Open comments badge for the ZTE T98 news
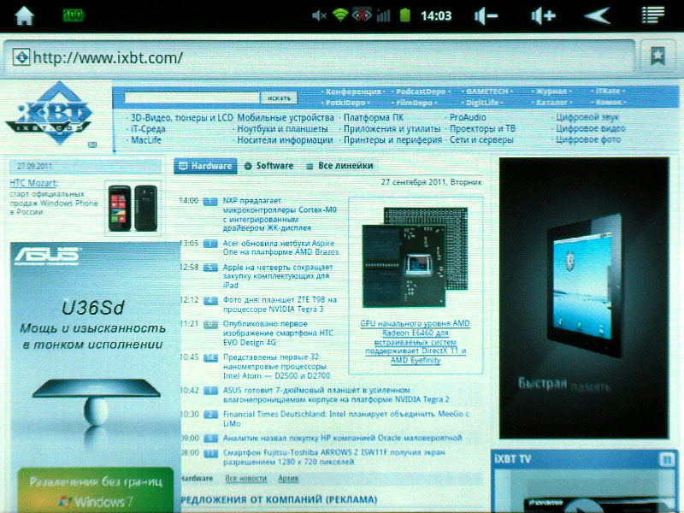Image resolution: width=684 pixels, height=513 pixels. (210, 301)
